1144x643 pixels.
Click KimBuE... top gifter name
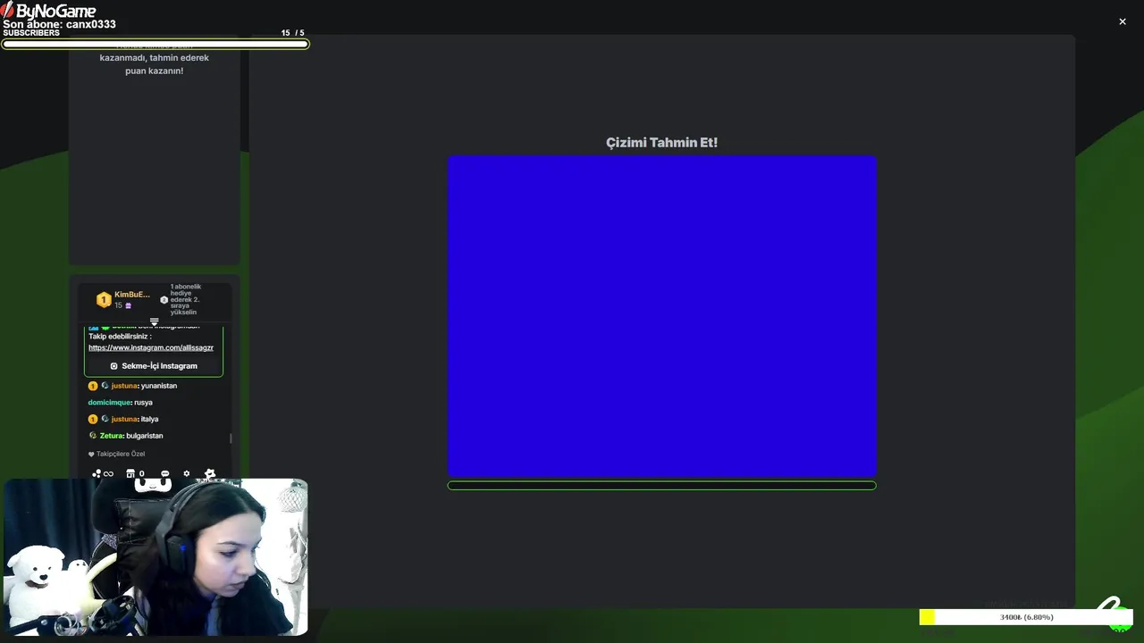pos(132,295)
